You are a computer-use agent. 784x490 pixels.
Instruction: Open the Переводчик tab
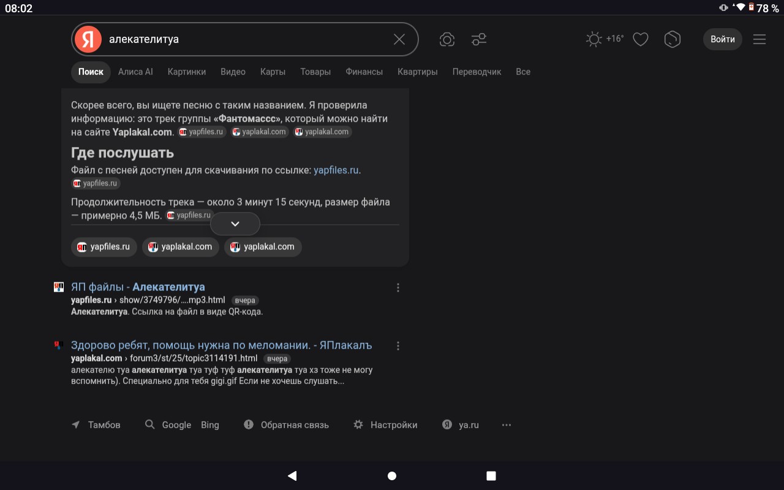pos(477,72)
